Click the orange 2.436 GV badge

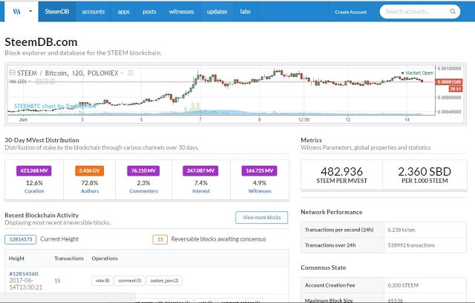pyautogui.click(x=89, y=170)
